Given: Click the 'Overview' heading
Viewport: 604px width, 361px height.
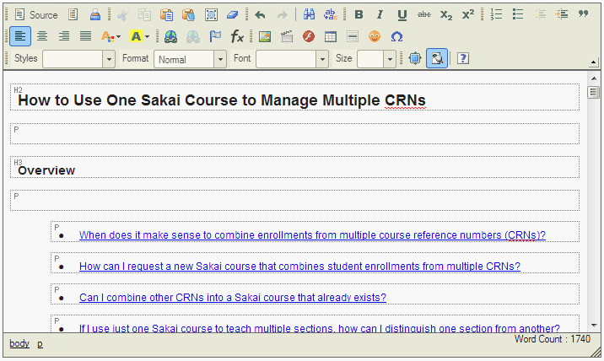Looking at the screenshot, I should coord(46,170).
